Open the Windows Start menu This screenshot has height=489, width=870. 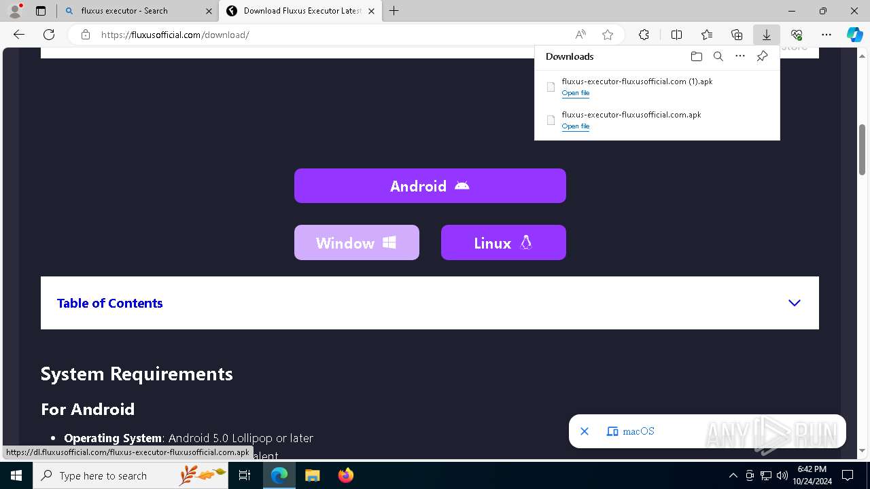(16, 475)
